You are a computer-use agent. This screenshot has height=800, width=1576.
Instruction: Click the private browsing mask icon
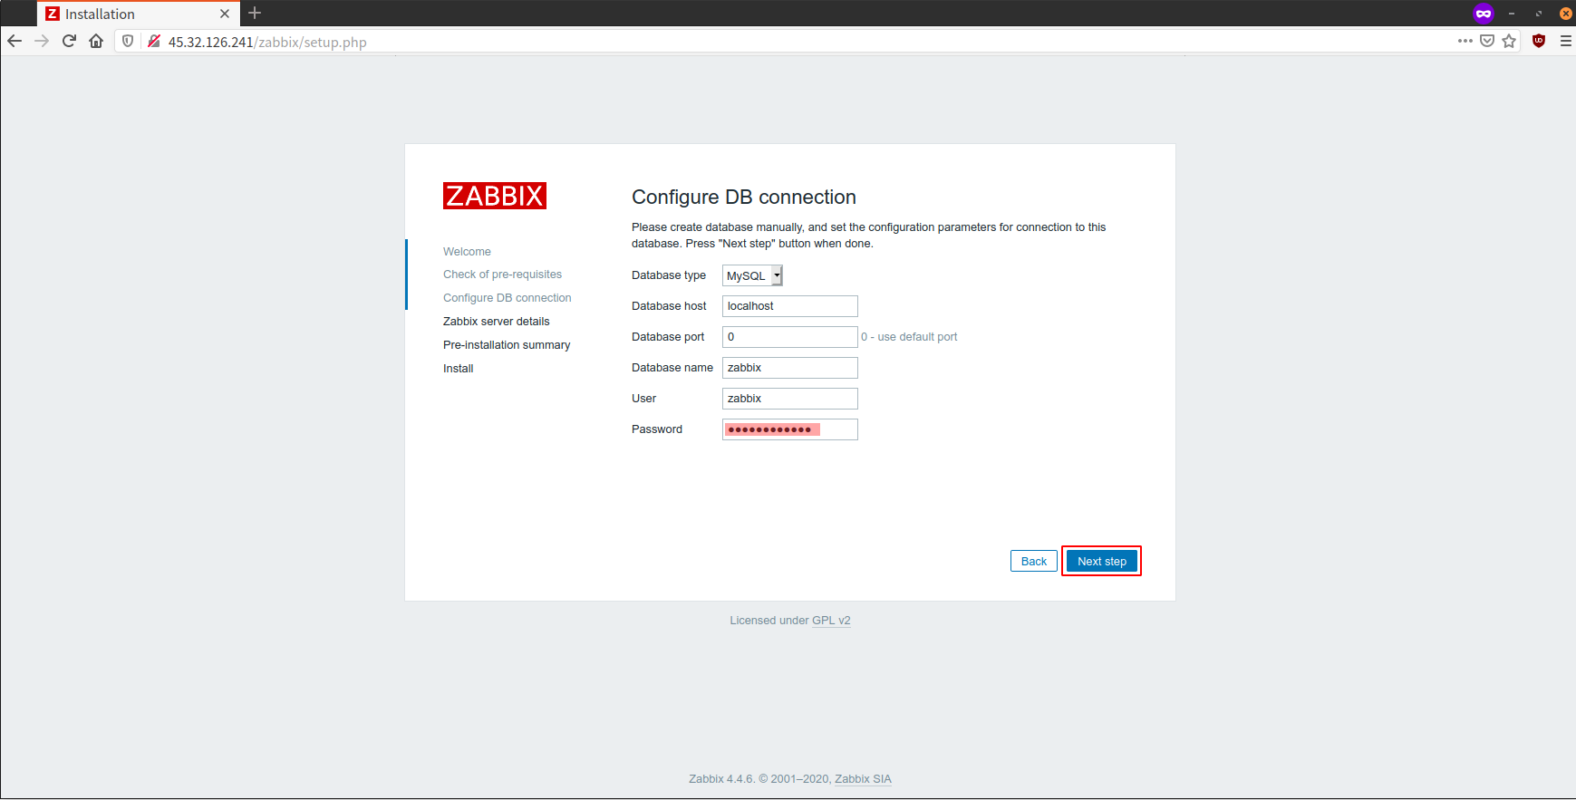(1484, 13)
